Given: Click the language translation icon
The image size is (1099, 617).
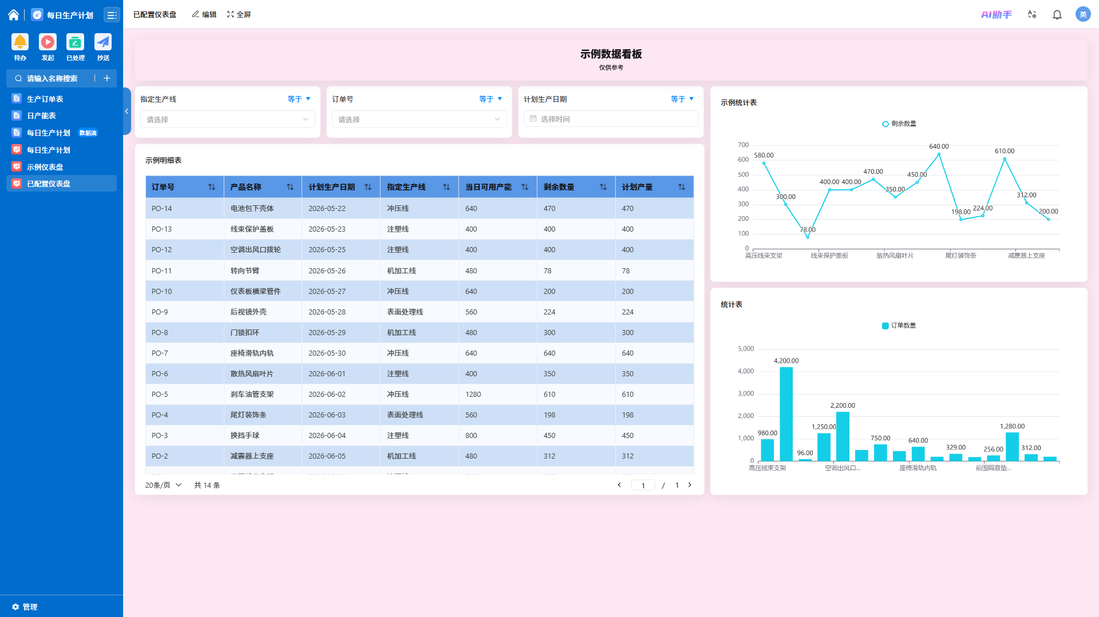Looking at the screenshot, I should [1032, 15].
